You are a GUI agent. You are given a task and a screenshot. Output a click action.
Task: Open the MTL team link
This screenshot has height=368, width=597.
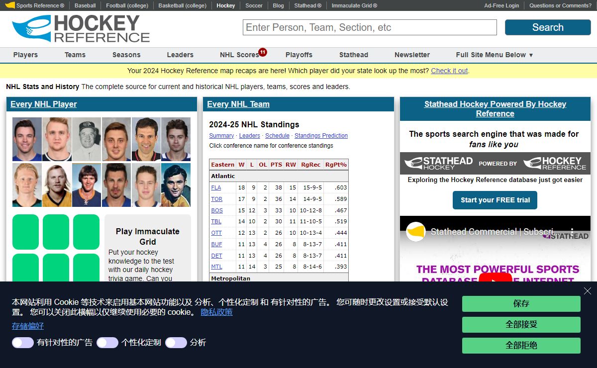click(216, 267)
